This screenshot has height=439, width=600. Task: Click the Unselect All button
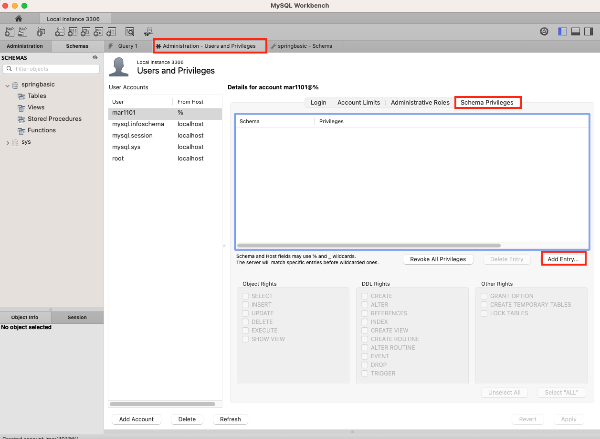[505, 392]
